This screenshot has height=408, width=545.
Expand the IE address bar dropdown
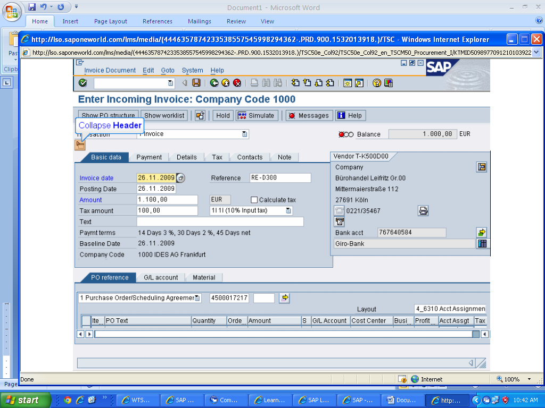(536, 53)
